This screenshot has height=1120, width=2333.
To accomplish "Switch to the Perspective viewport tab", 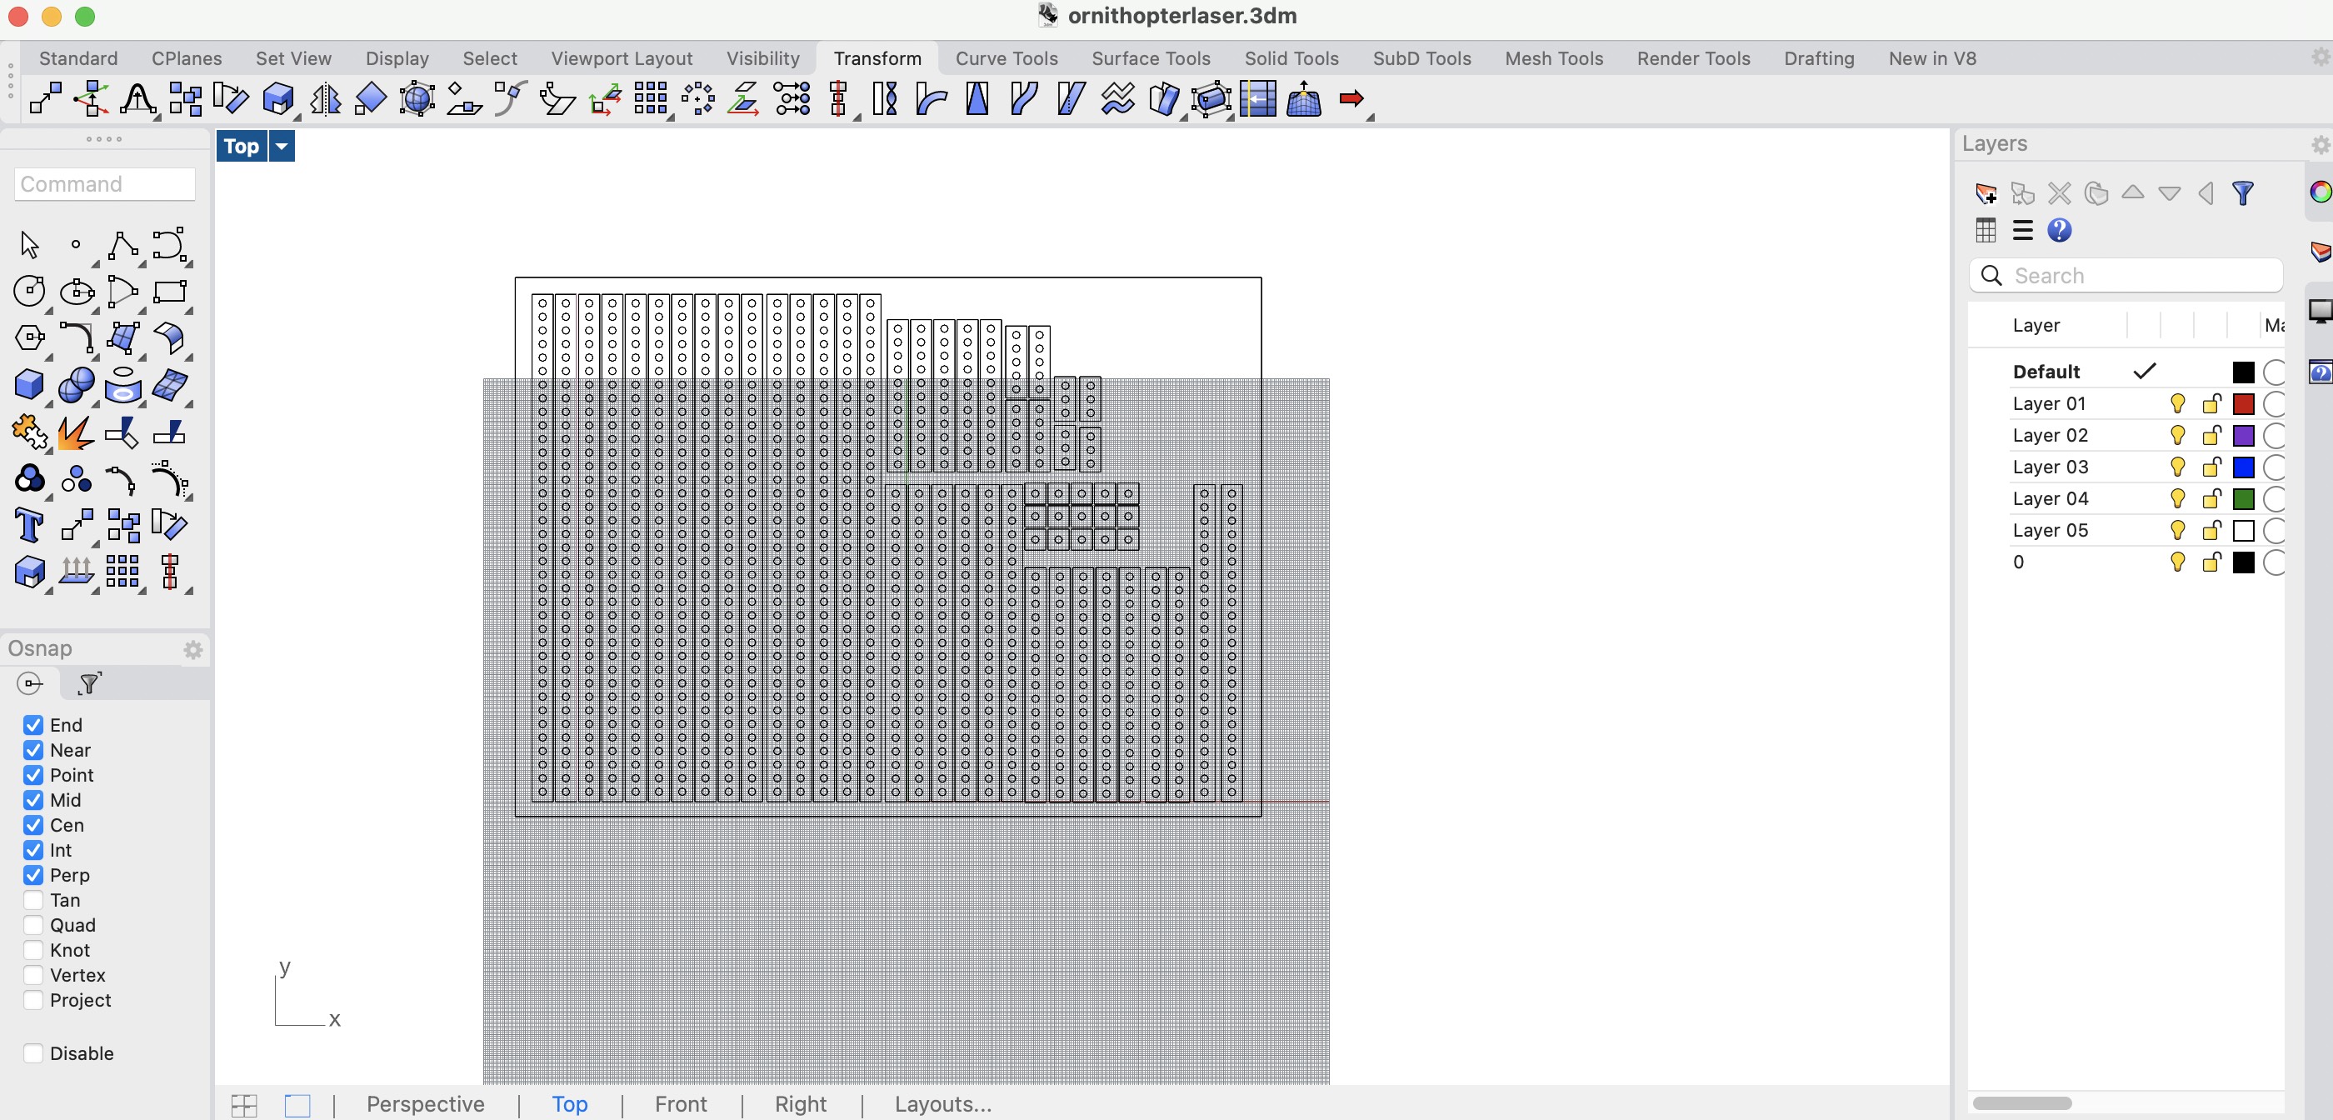I will (425, 1105).
